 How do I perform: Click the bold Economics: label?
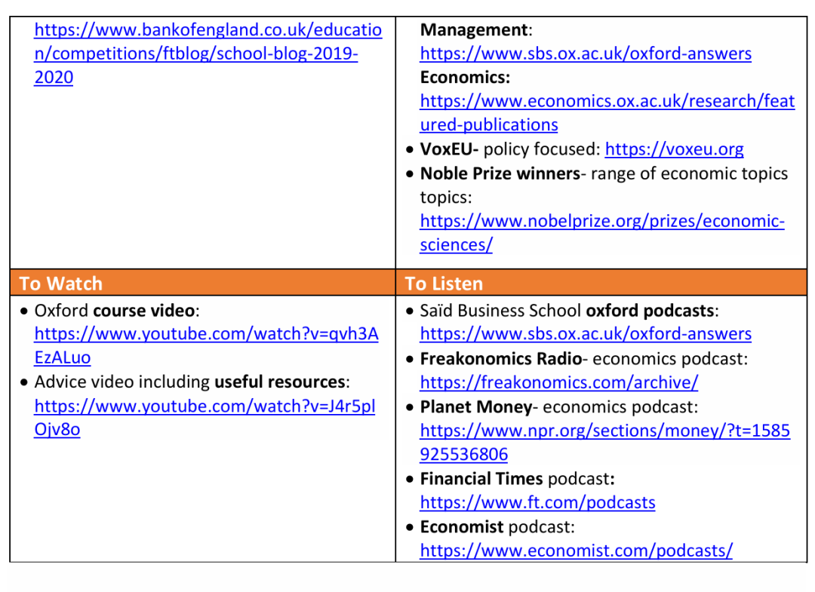coord(465,78)
